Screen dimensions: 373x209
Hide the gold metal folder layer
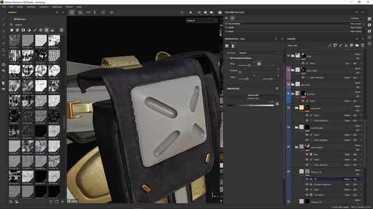[288, 108]
